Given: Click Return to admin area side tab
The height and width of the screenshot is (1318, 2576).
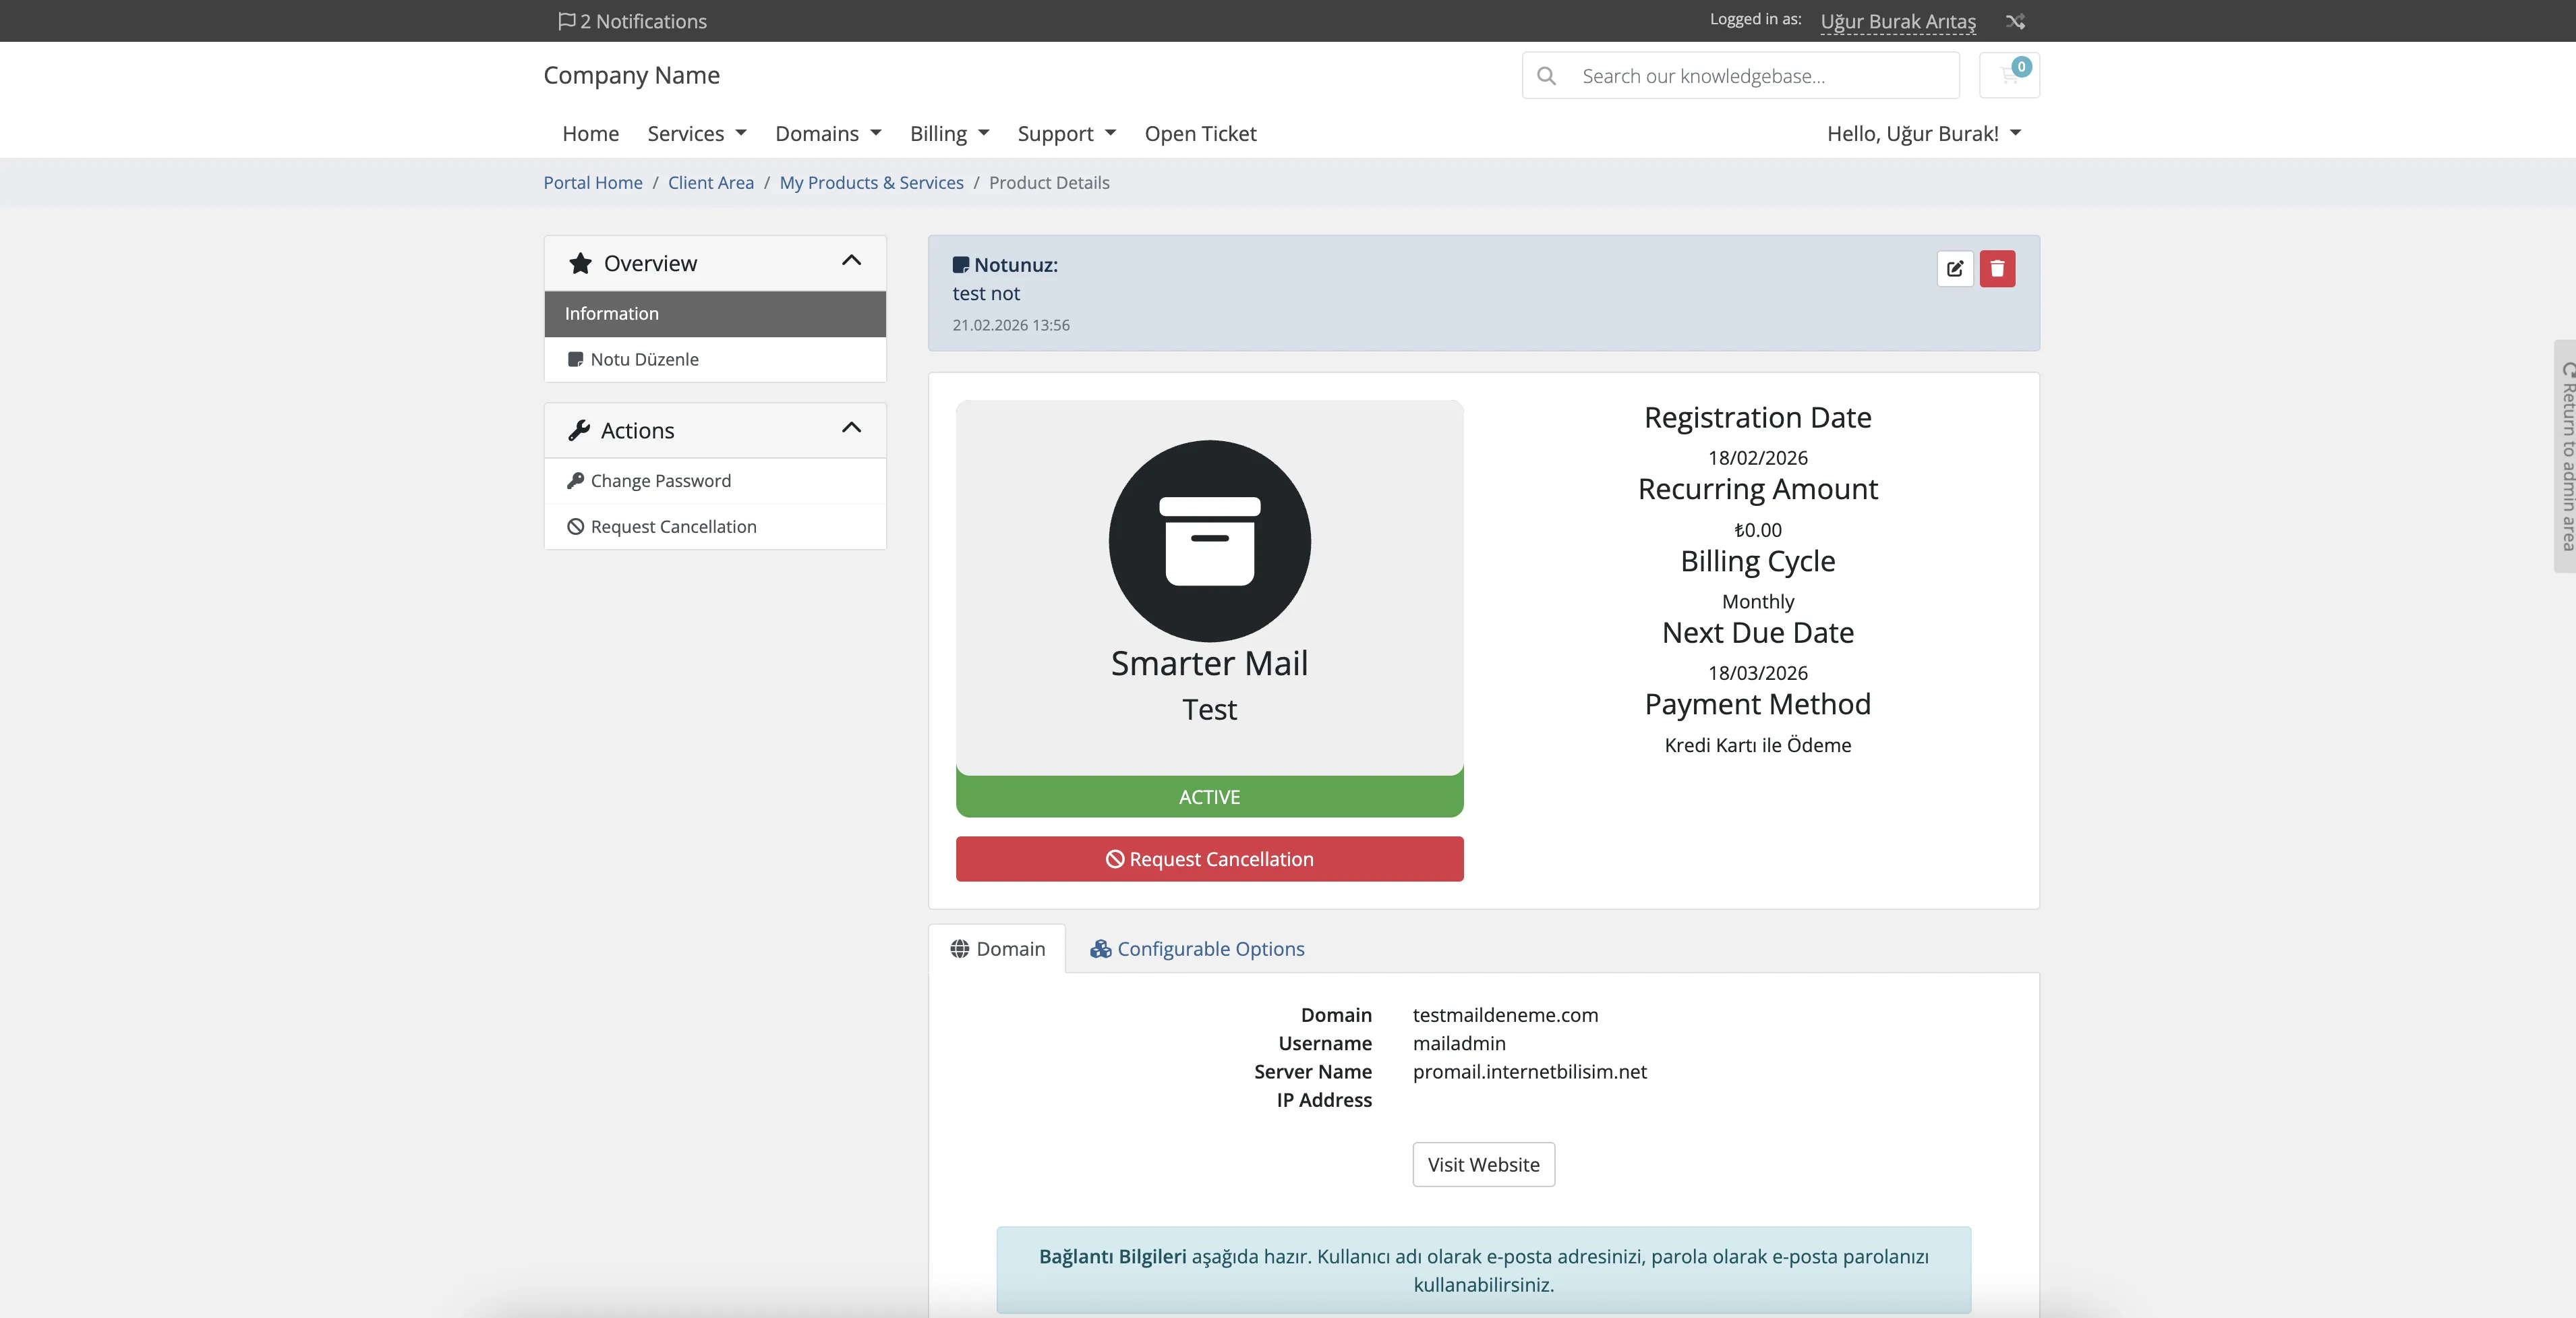Looking at the screenshot, I should (2566, 456).
